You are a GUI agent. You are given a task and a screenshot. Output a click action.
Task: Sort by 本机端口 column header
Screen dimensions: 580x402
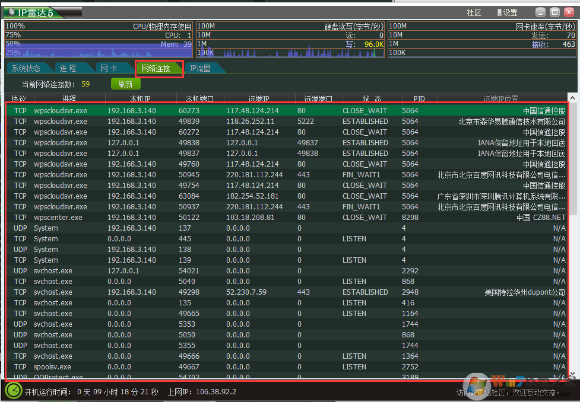coord(200,98)
